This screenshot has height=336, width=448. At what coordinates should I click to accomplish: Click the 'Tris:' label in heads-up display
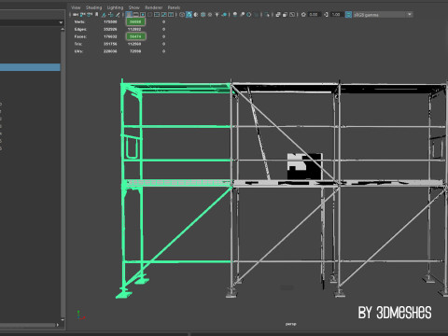(x=78, y=44)
